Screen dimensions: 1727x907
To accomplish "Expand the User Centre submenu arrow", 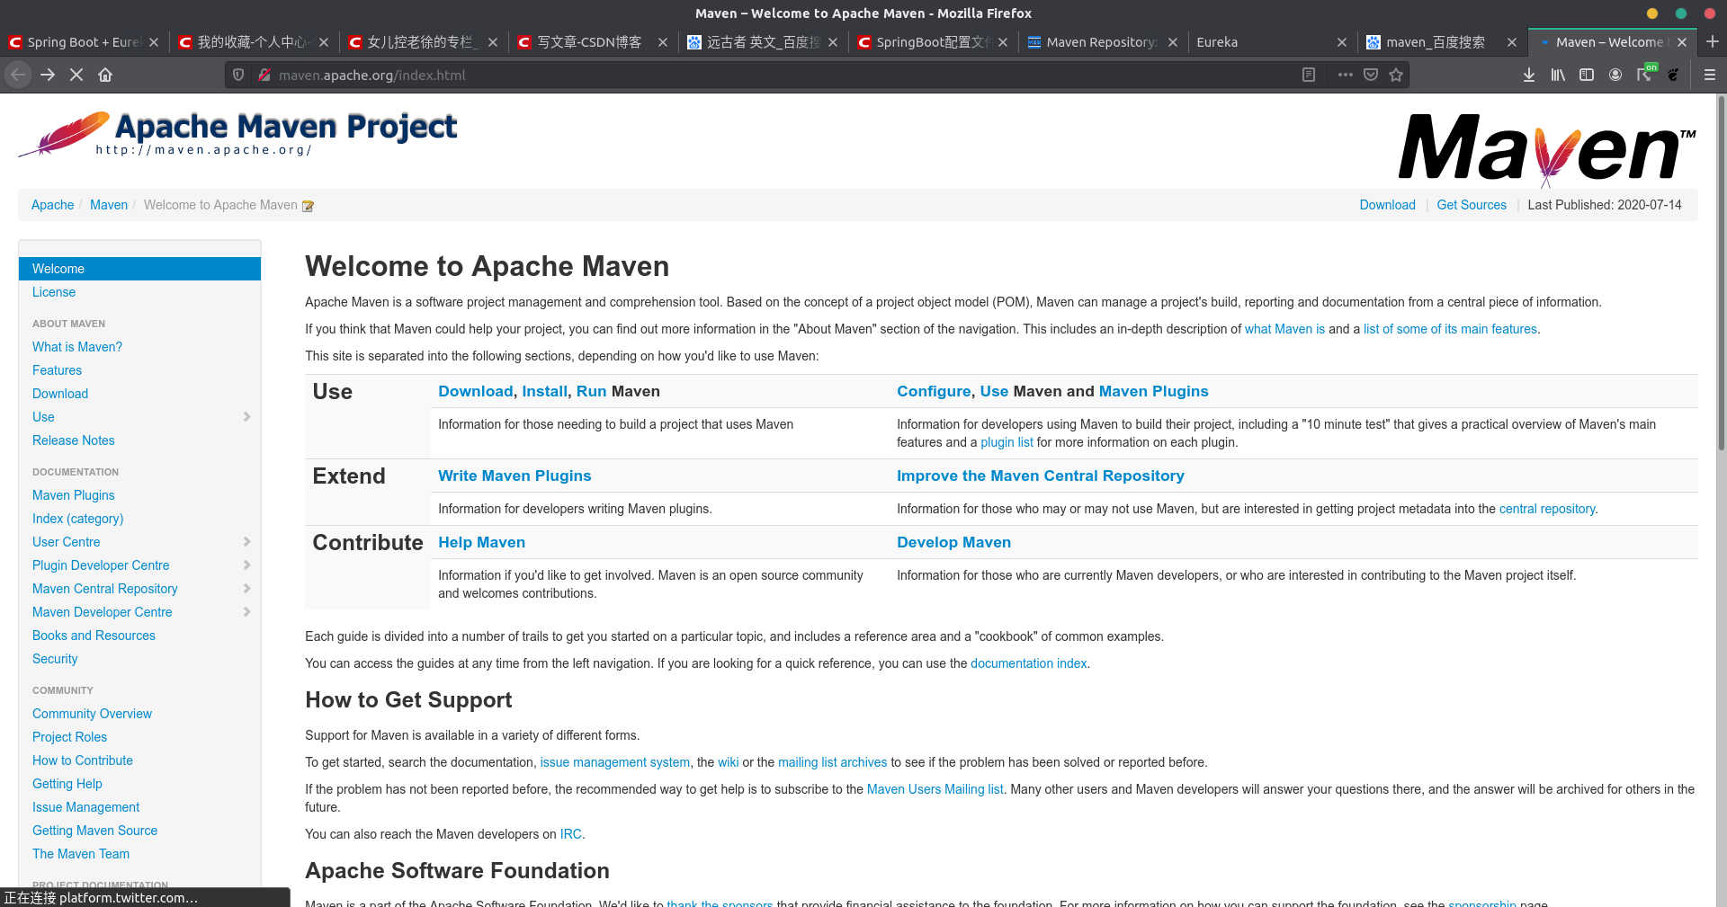I will pyautogui.click(x=246, y=541).
